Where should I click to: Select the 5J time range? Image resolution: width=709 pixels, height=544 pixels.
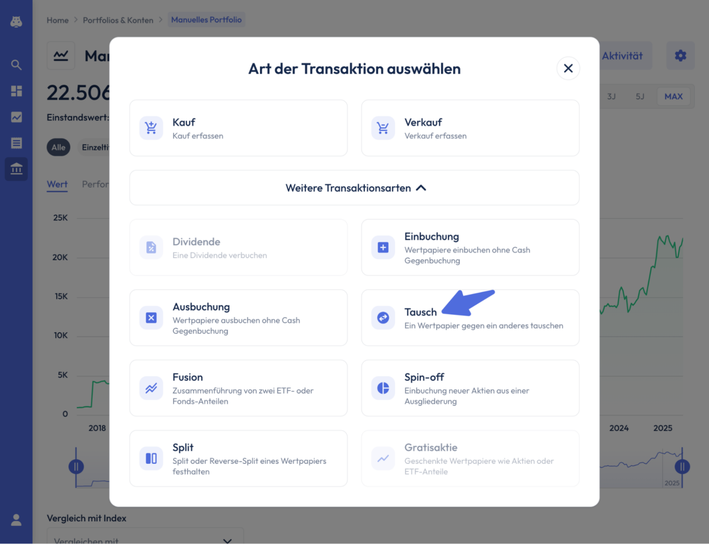[640, 96]
